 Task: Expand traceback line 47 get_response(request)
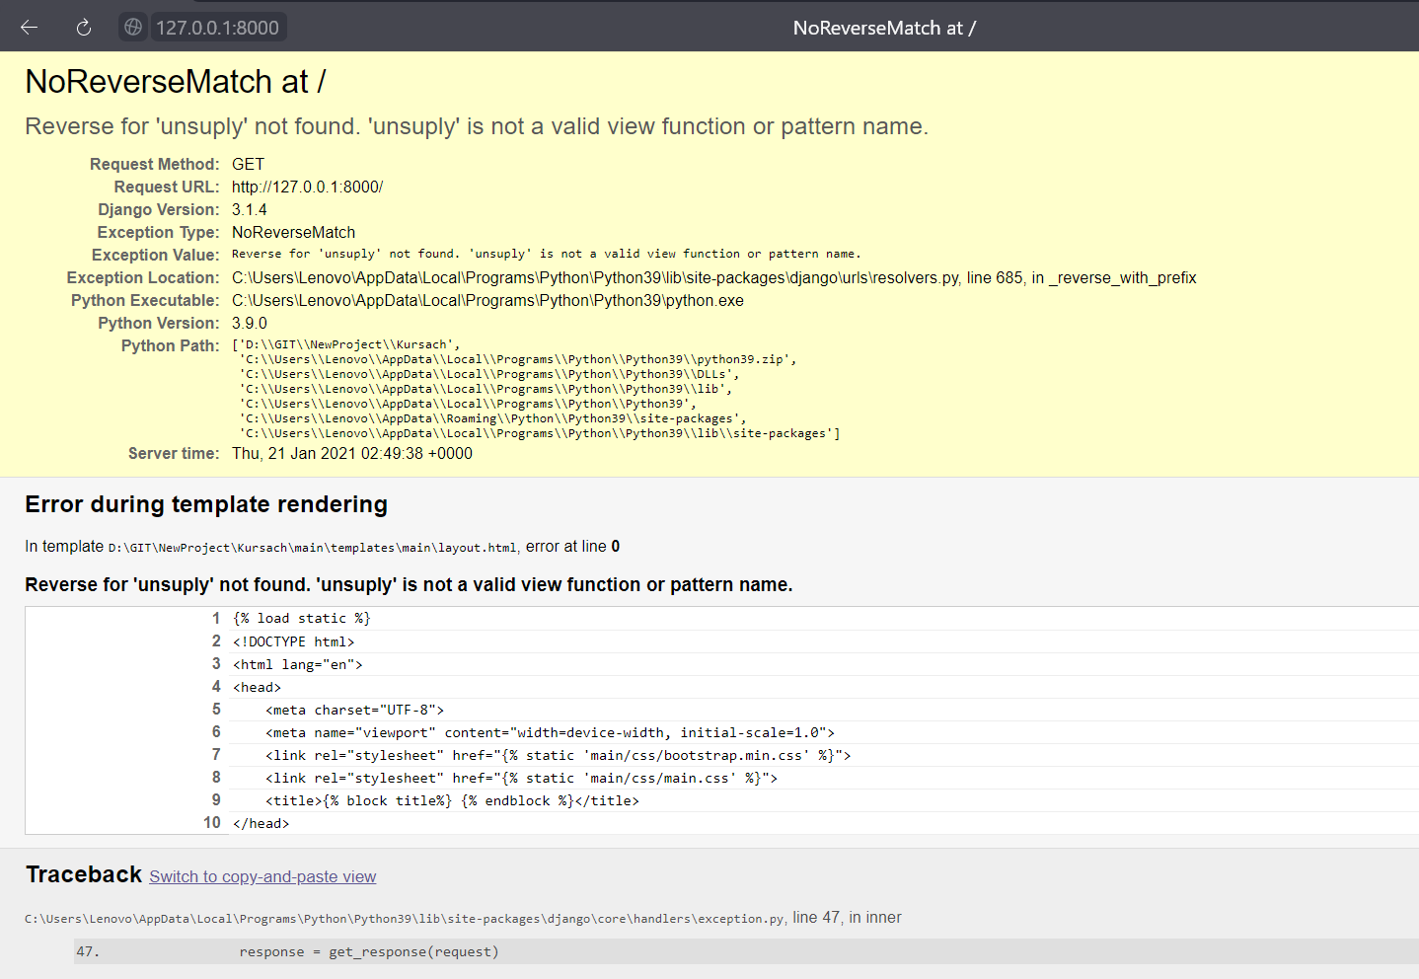pyautogui.click(x=746, y=951)
